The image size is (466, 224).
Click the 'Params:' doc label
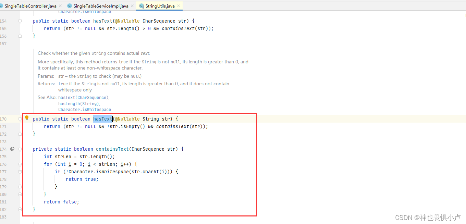point(46,76)
